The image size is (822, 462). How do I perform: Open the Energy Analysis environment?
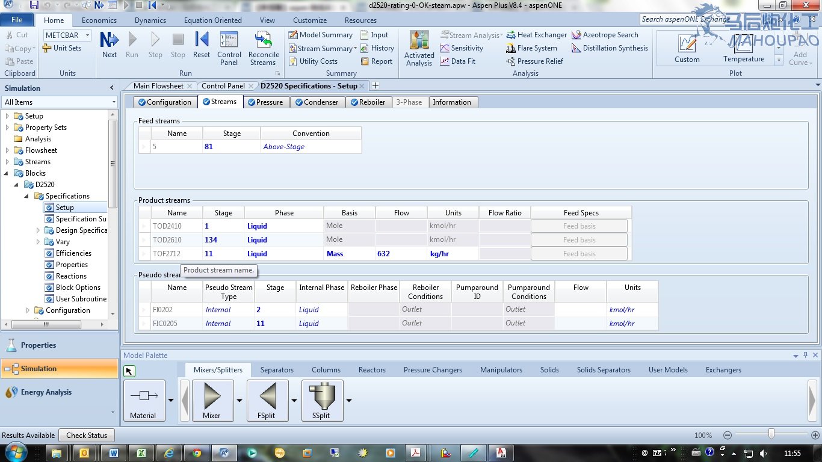[x=60, y=392]
